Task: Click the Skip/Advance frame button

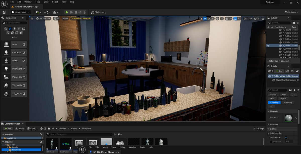Action: (x=71, y=12)
